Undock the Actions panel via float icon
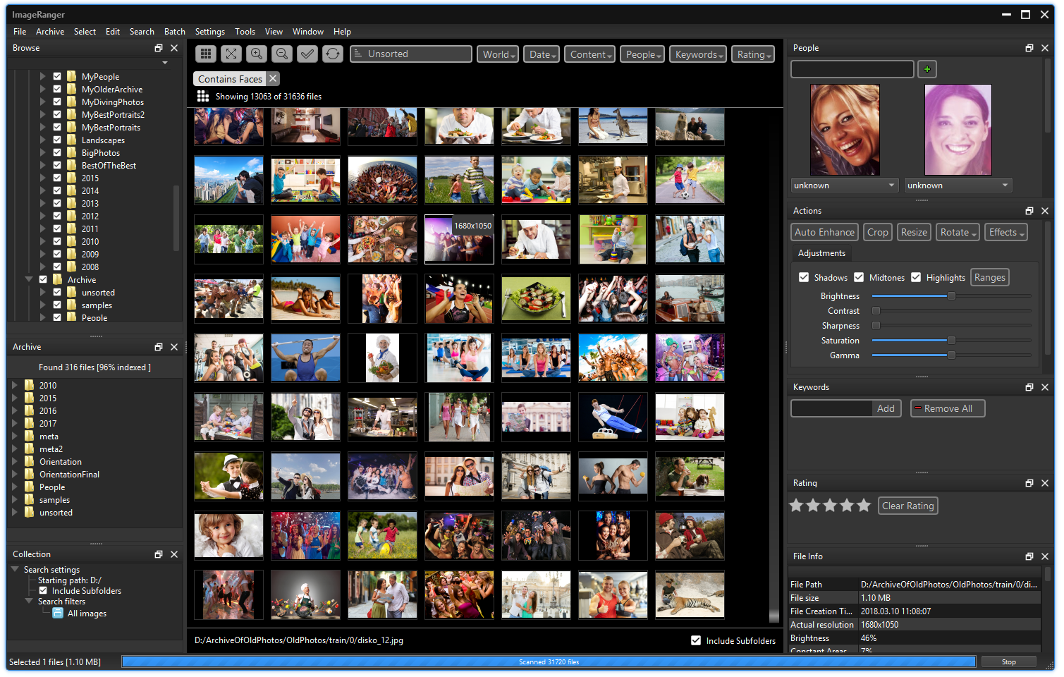 [x=1029, y=210]
